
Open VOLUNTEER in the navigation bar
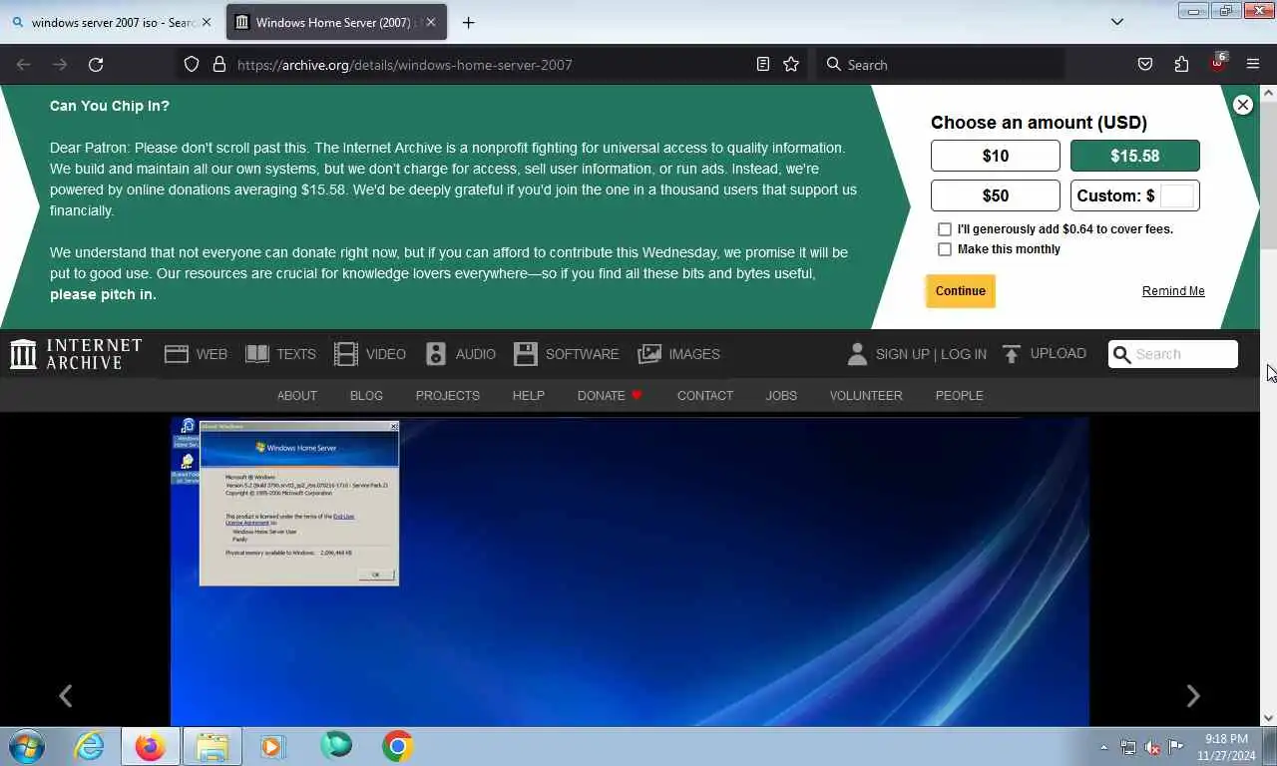(866, 396)
